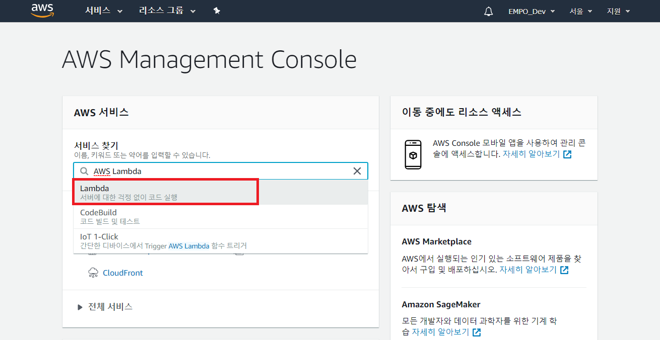Click the pin shortcut icon in navbar
The height and width of the screenshot is (340, 660).
[217, 11]
